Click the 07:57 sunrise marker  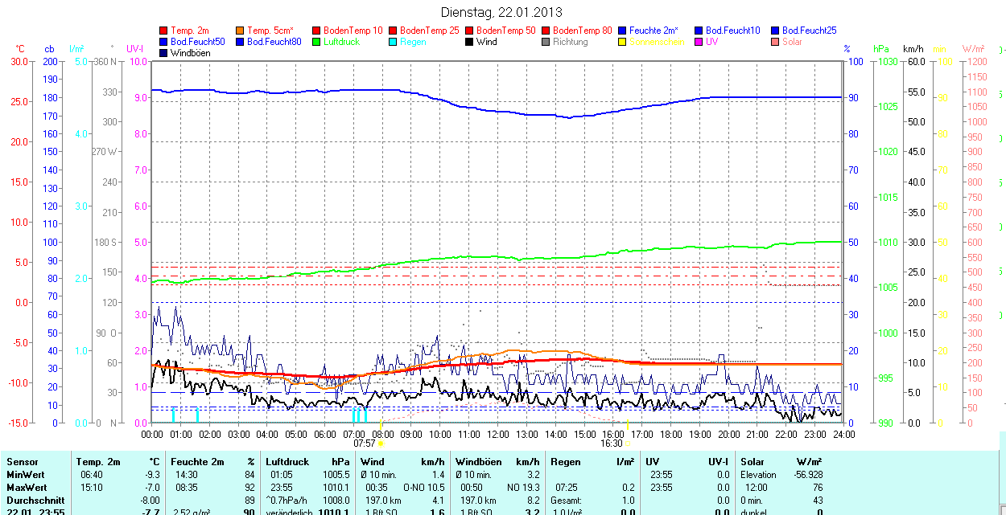[365, 443]
